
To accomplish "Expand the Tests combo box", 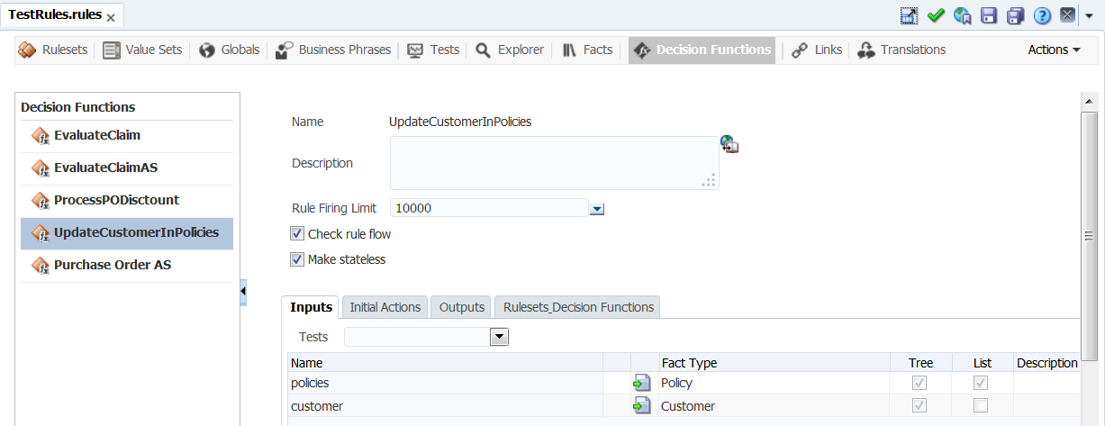I will coord(499,337).
